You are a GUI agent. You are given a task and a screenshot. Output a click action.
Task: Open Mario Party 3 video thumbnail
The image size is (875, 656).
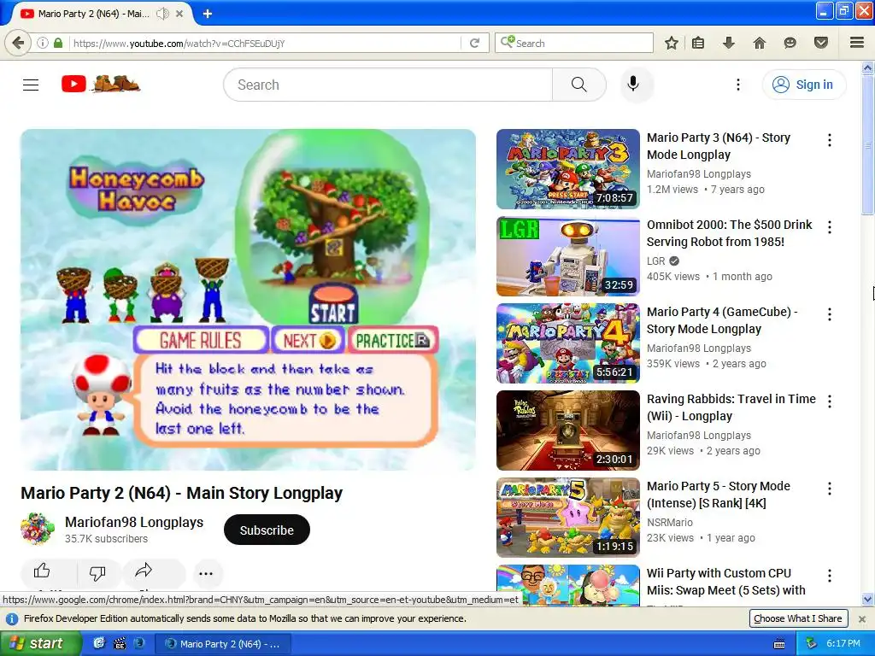click(568, 169)
